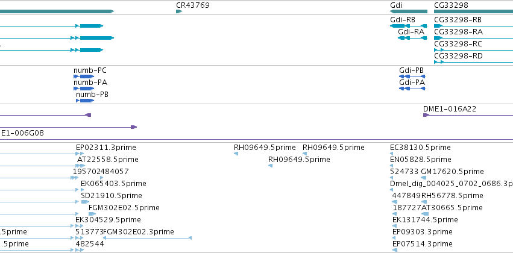
Task: Select the CG33298-RD transcript feature
Action: (x=473, y=62)
